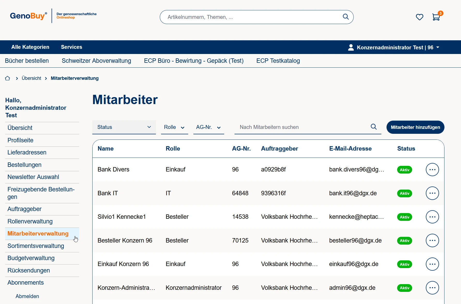The image size is (461, 304).
Task: Select the ECP Testkatalog tab
Action: (x=278, y=61)
